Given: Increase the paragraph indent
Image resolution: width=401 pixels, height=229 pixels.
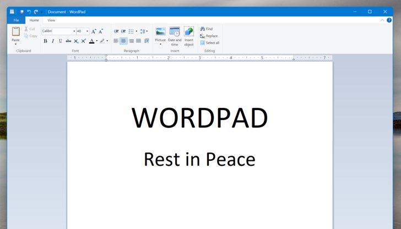Looking at the screenshot, I should 123,31.
